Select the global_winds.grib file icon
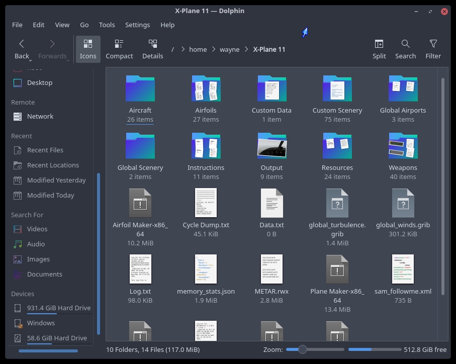Viewport: 456px width, 364px height. click(x=403, y=203)
